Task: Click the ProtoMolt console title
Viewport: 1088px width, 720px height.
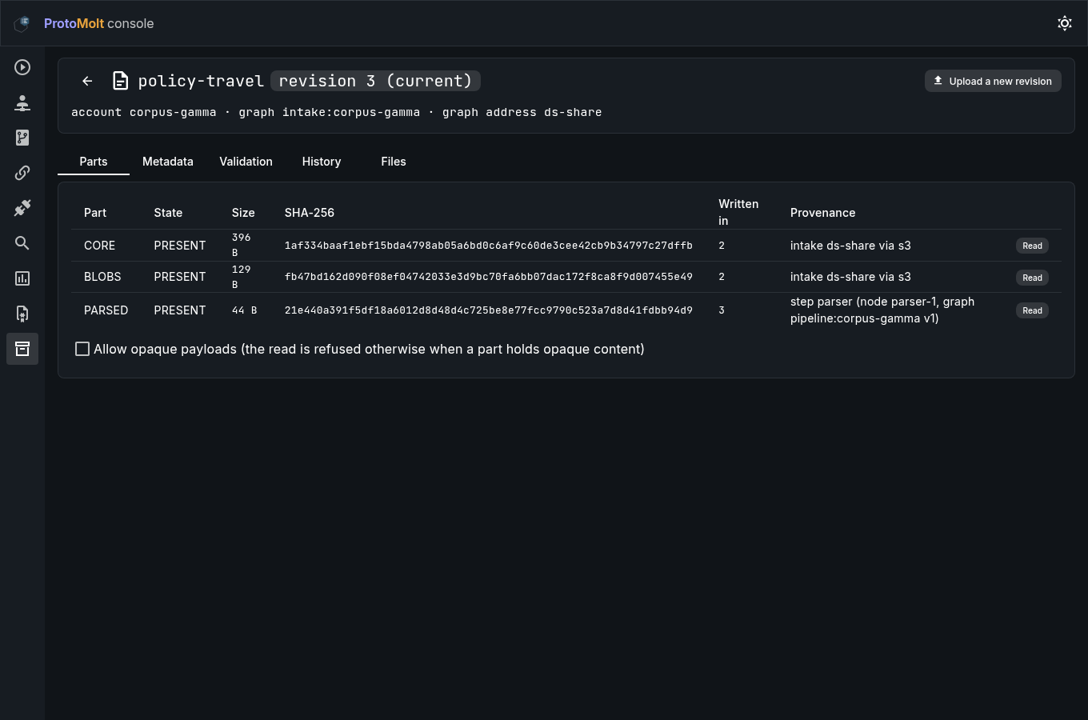Action: [99, 23]
